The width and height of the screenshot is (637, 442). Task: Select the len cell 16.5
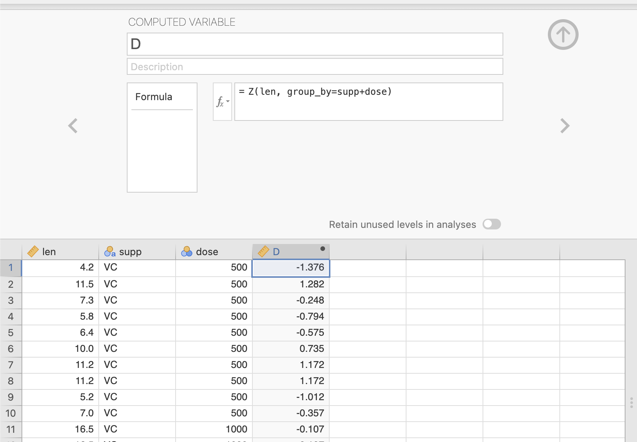click(x=60, y=429)
